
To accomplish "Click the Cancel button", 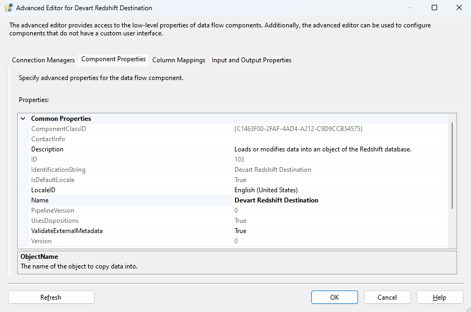I will pos(387,298).
